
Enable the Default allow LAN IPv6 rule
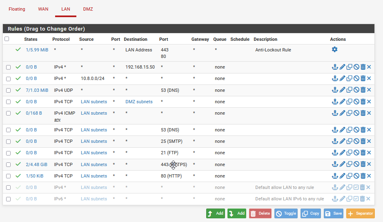(356, 199)
